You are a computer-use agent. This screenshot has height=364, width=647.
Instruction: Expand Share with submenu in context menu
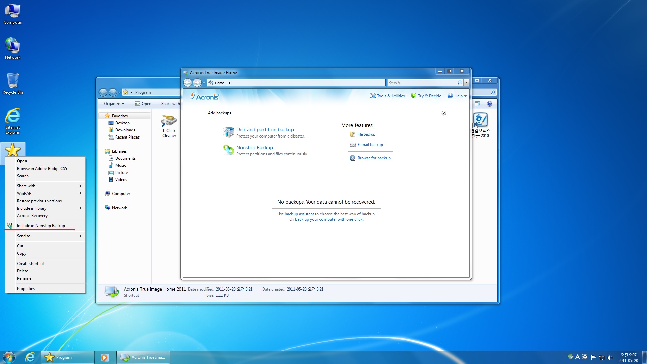coord(45,186)
